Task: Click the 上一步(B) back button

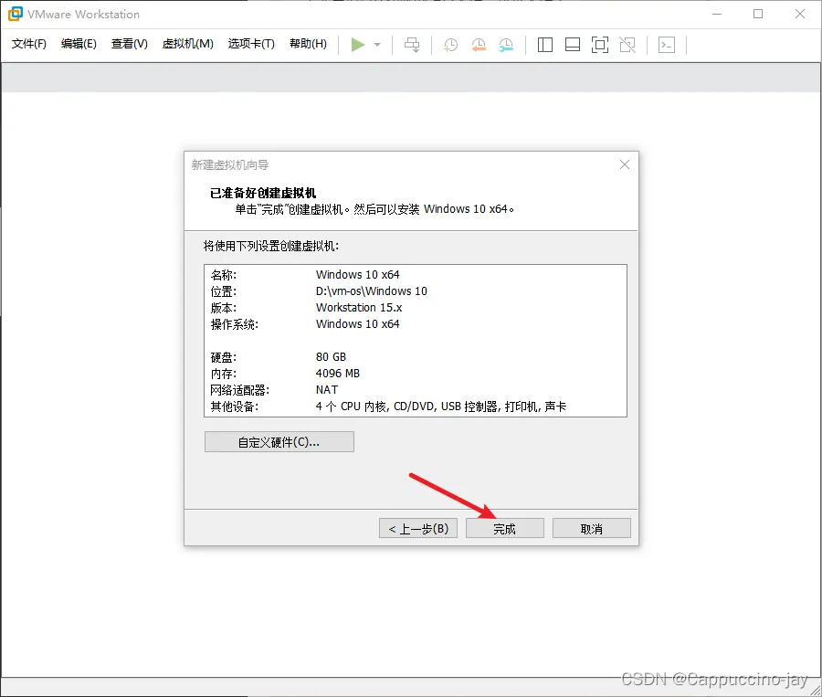Action: tap(417, 528)
